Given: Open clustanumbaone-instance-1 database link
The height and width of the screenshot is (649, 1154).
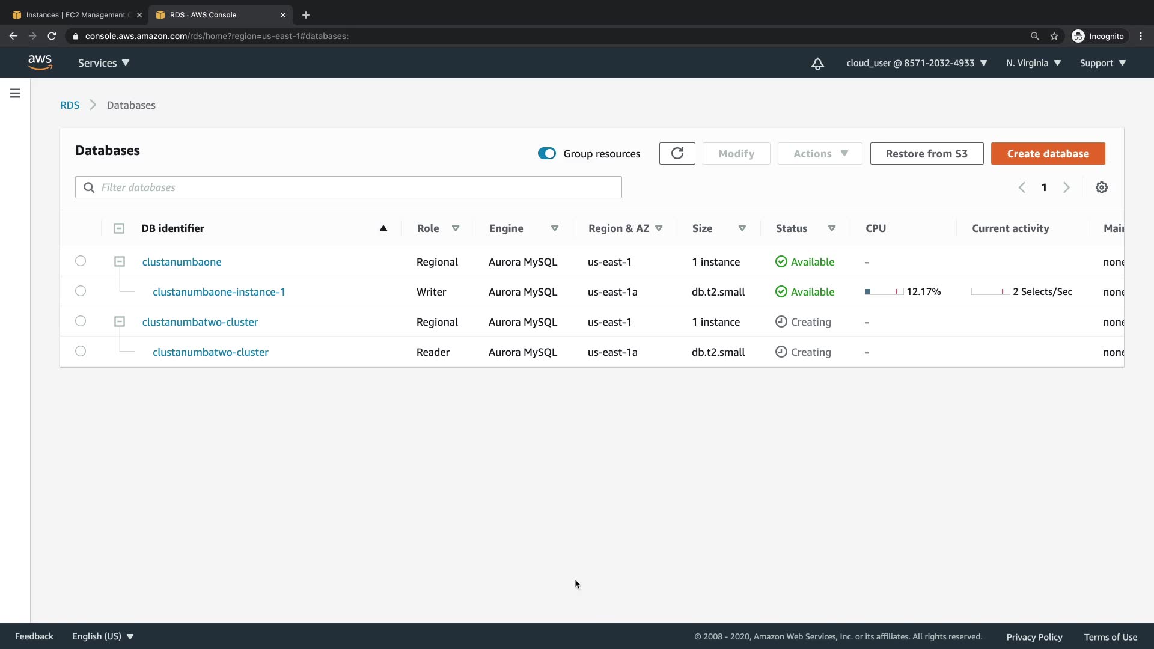Looking at the screenshot, I should [x=219, y=292].
